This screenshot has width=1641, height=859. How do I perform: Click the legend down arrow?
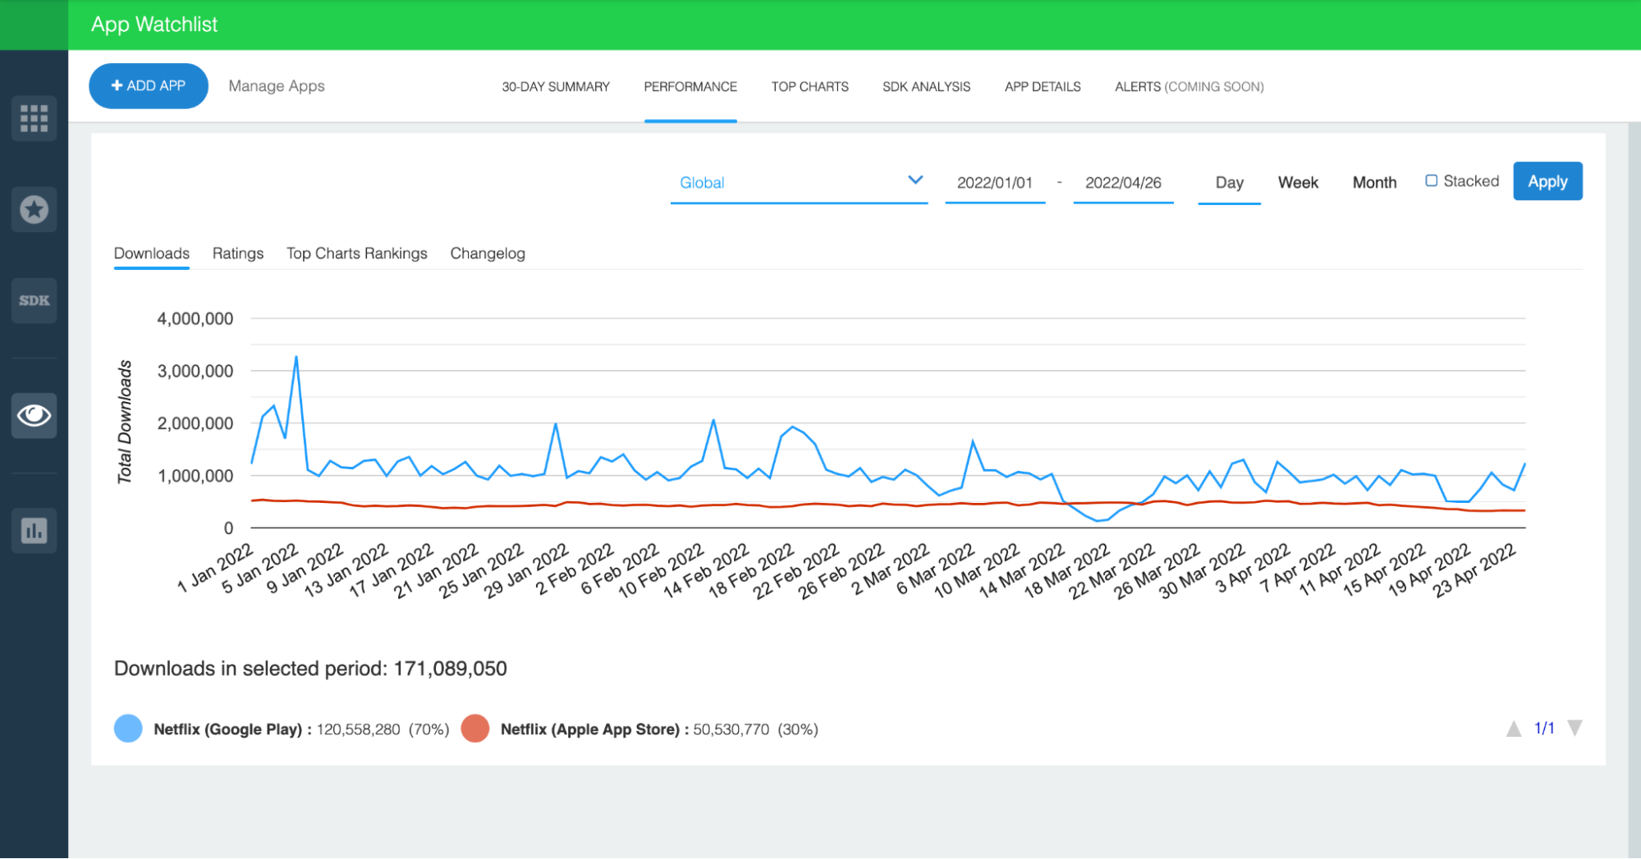(1575, 728)
